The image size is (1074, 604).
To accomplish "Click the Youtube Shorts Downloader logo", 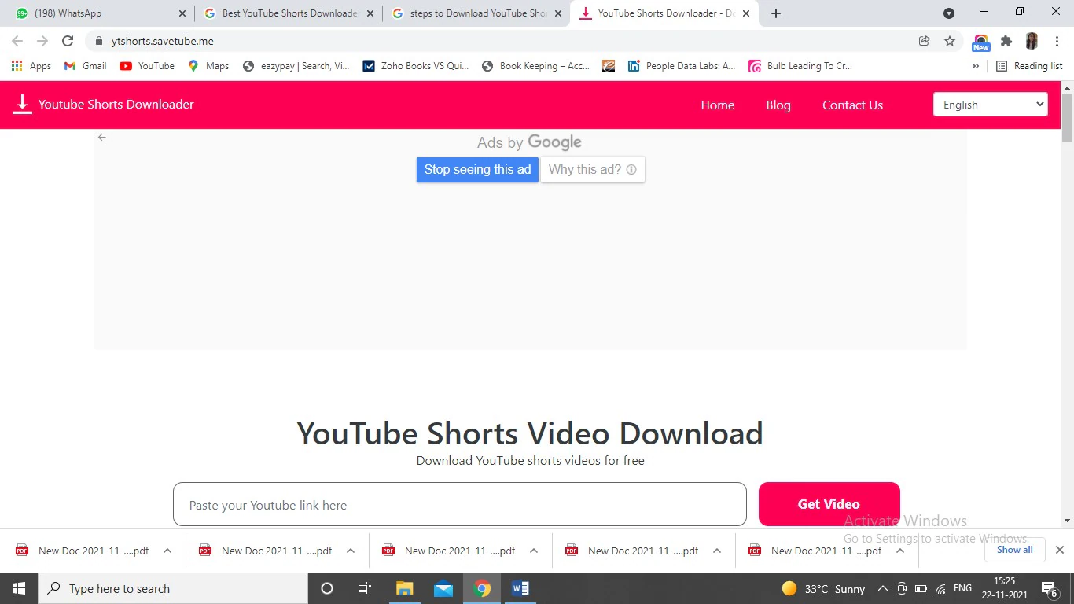I will click(104, 105).
